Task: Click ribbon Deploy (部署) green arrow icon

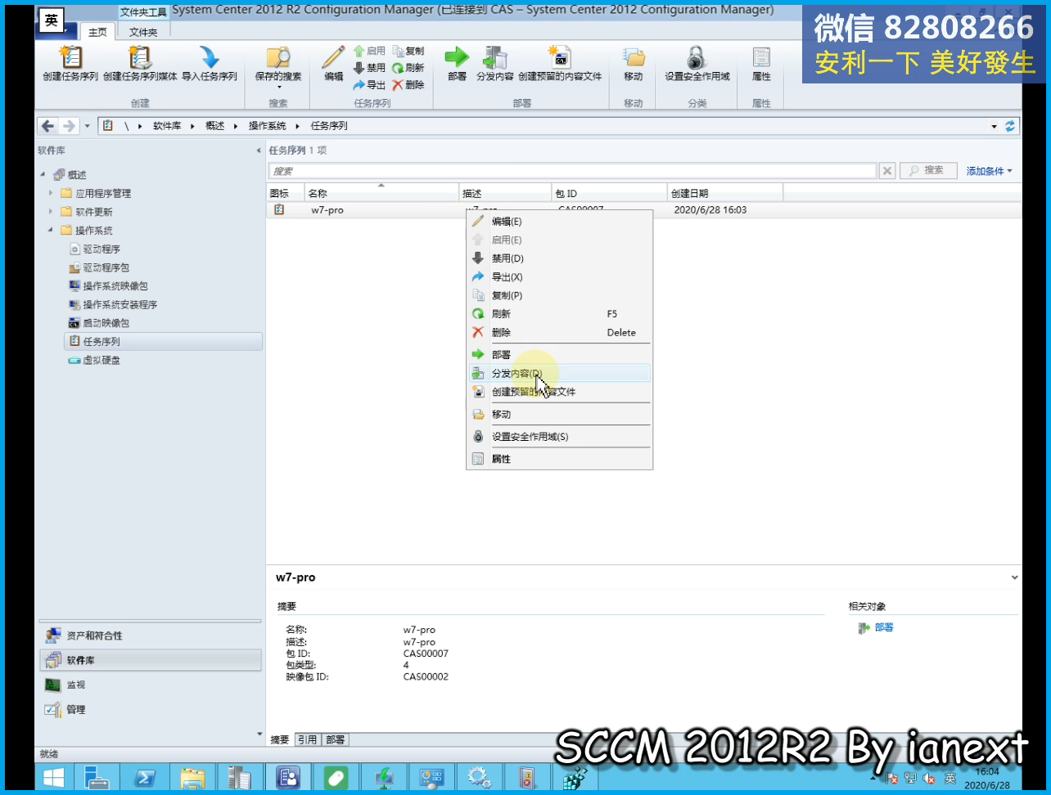Action: pyautogui.click(x=457, y=65)
